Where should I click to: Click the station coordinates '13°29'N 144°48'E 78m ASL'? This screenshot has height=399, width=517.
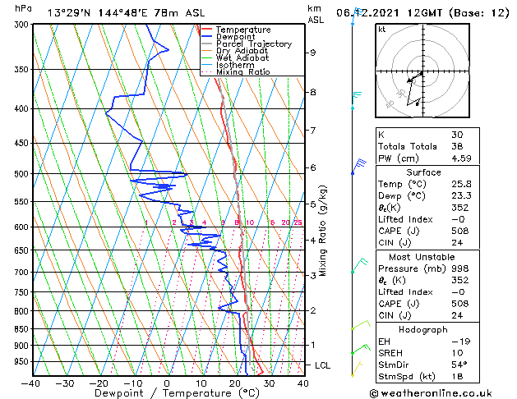point(126,13)
